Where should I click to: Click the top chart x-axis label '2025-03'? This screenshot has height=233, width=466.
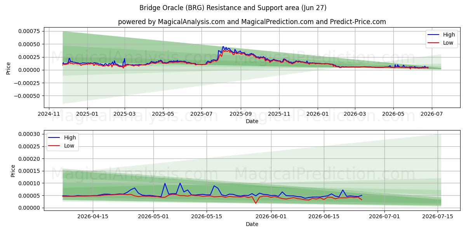tap(125, 115)
